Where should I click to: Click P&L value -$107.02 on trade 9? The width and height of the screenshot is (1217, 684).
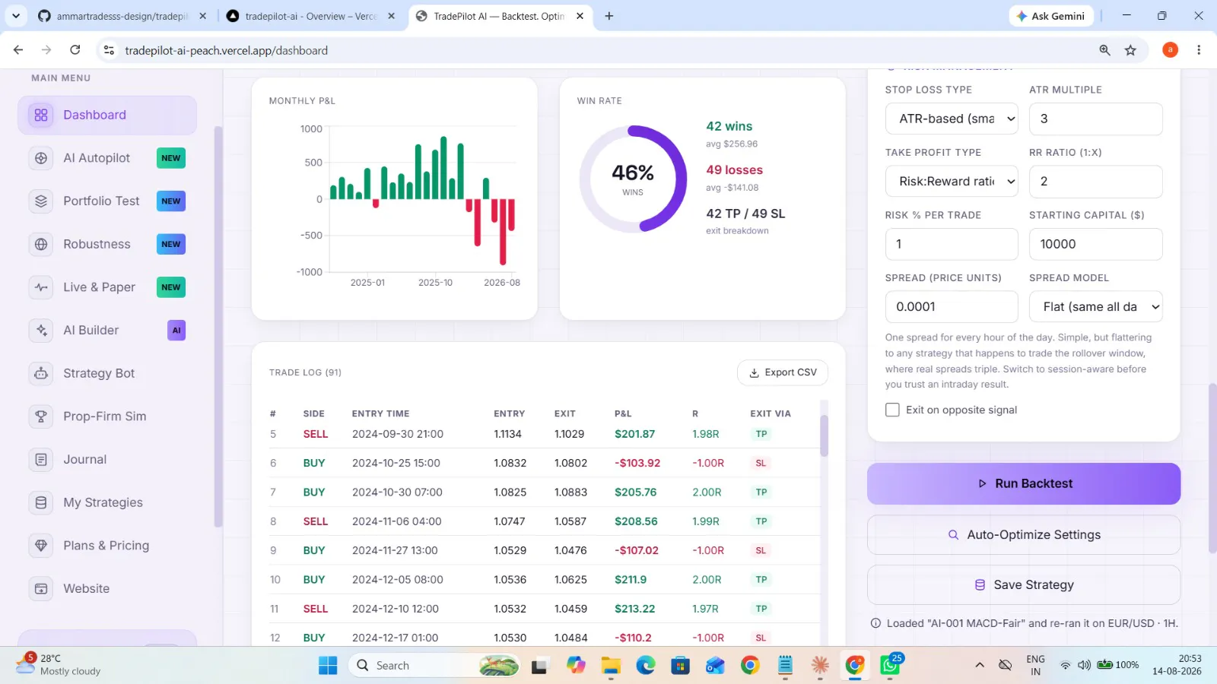637,550
